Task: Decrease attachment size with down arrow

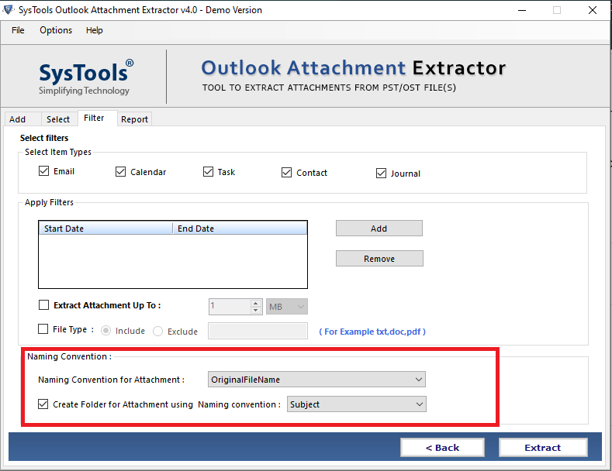Action: pos(256,311)
